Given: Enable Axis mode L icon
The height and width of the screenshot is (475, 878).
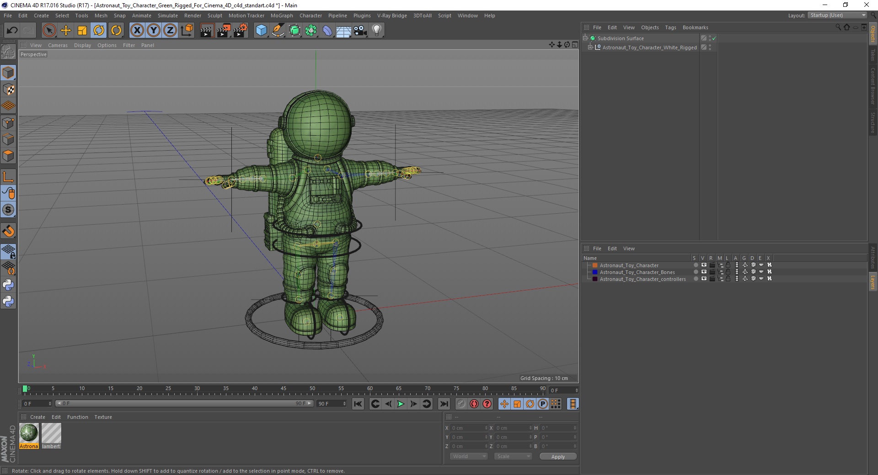Looking at the screenshot, I should click(8, 177).
